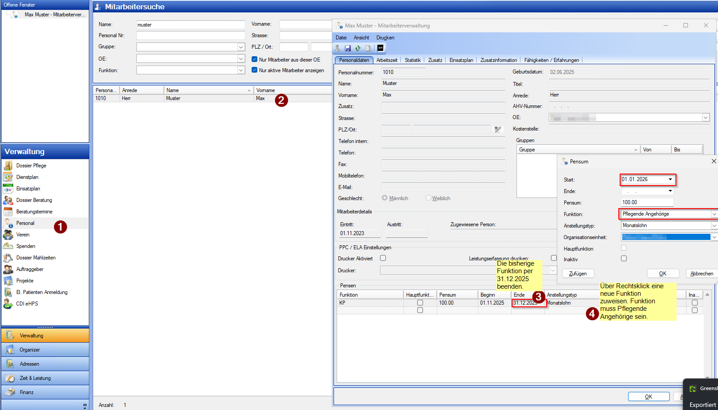The height and width of the screenshot is (410, 718).
Task: Click the blank document toolbar icon
Action: click(x=368, y=48)
